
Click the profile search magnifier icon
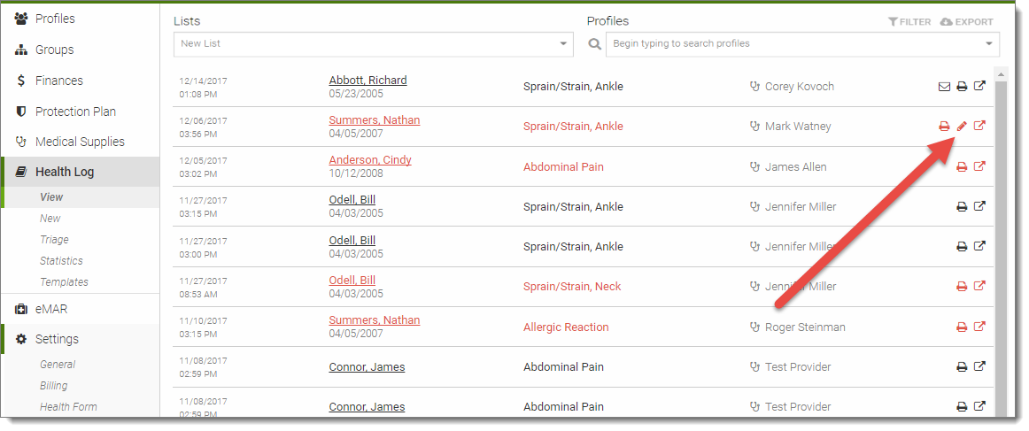pyautogui.click(x=595, y=43)
